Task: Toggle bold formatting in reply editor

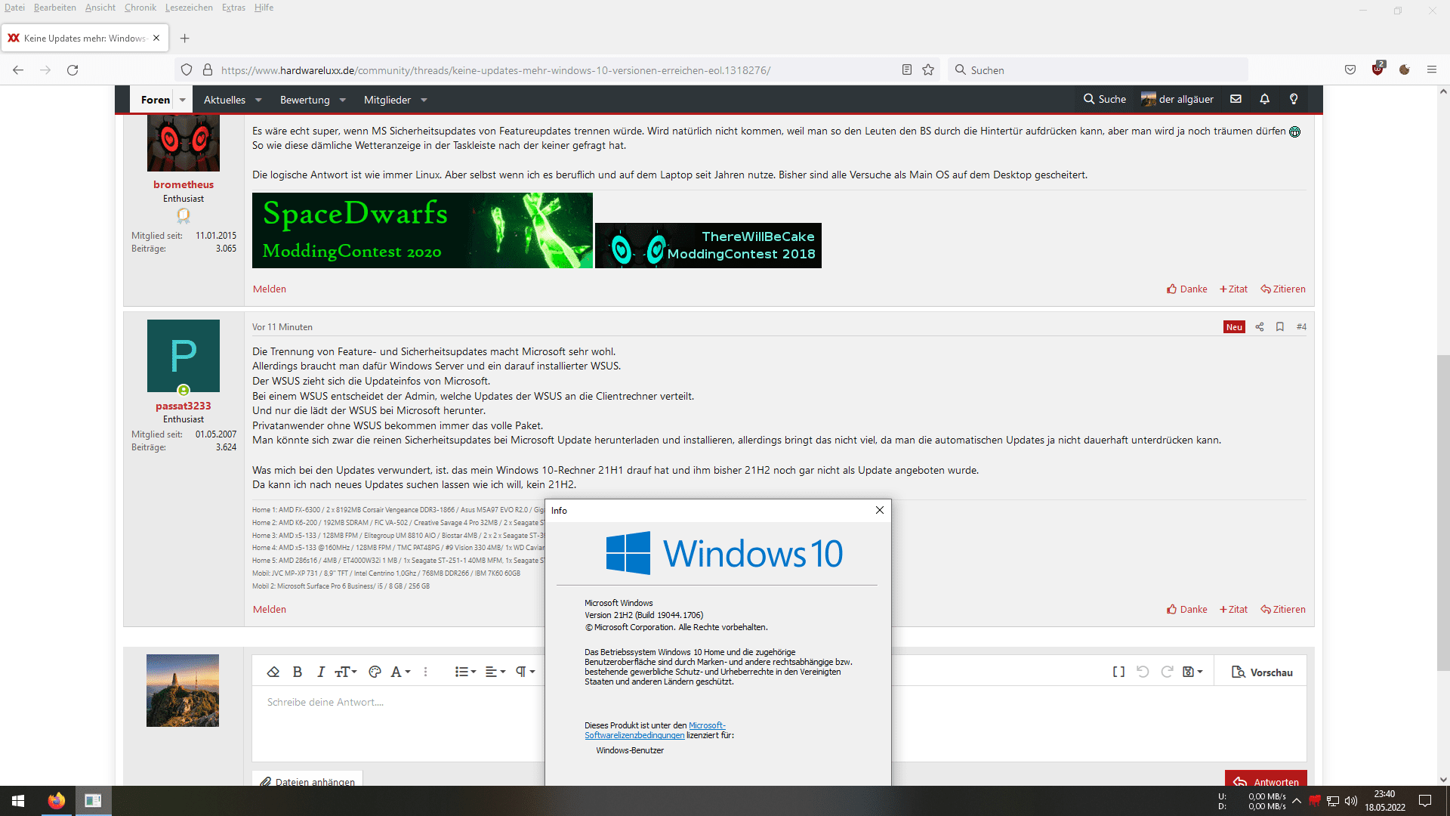Action: (x=297, y=672)
